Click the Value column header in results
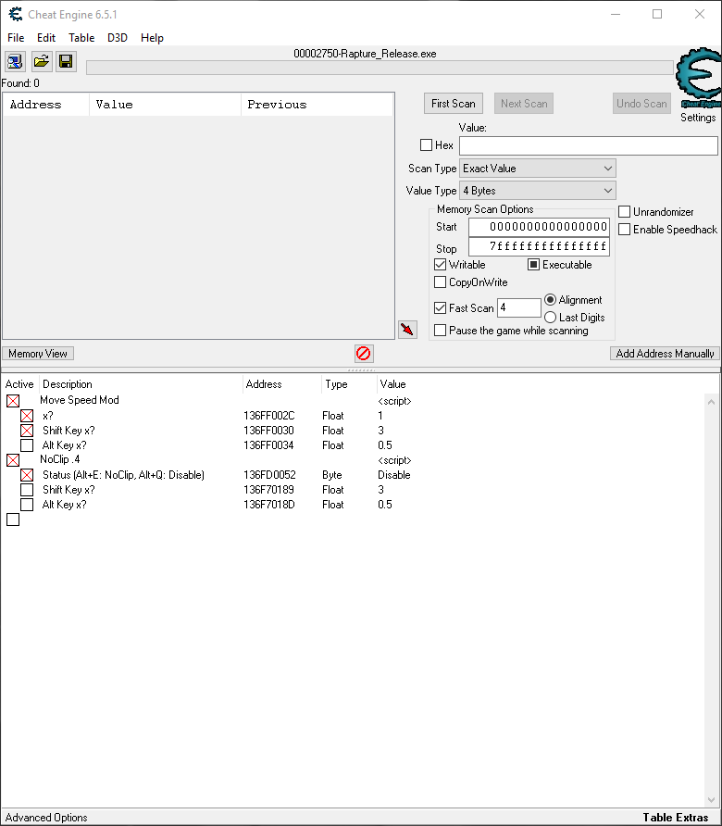The width and height of the screenshot is (722, 826). pyautogui.click(x=166, y=105)
